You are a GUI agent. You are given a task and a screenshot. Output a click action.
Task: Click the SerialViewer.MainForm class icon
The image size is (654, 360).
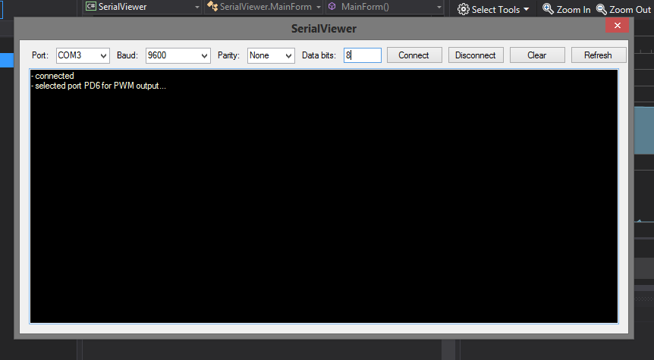tap(212, 6)
